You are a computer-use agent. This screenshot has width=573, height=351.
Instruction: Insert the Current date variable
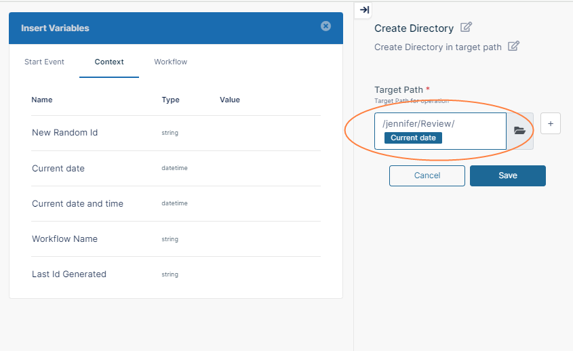coord(58,168)
